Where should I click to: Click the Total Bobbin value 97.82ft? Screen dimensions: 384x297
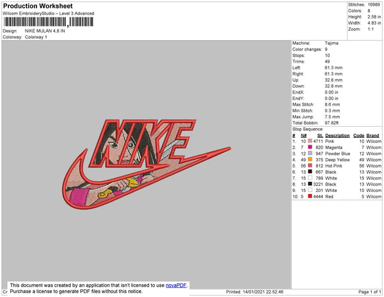click(x=332, y=123)
